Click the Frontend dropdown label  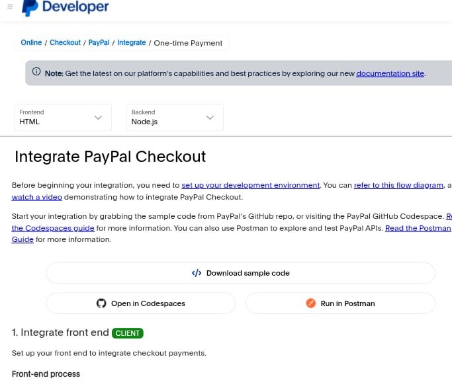pos(32,112)
